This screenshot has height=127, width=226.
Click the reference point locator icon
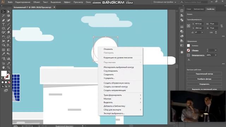(189, 26)
